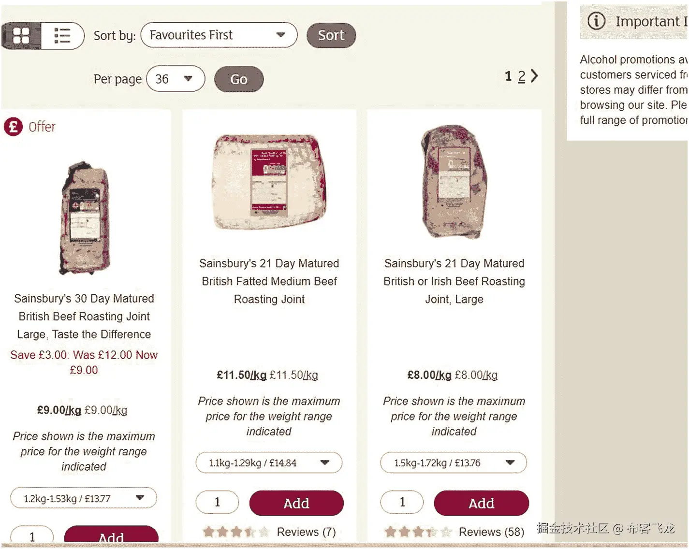The image size is (689, 549).
Task: Expand the 1.1kg-1.29kg / £14.84 weight dropdown
Action: 269,463
